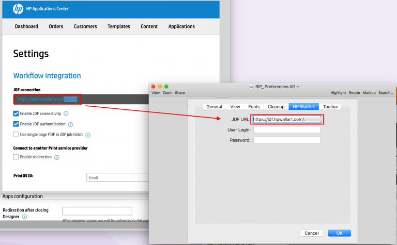Check Enable redirection box

[16, 157]
